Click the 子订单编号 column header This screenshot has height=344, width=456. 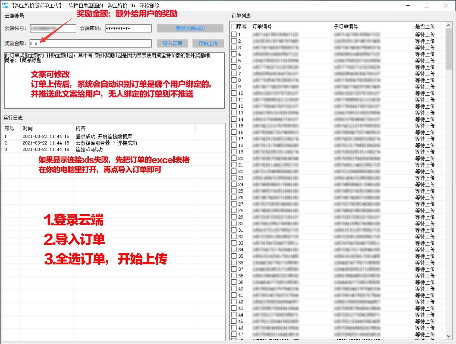coord(372,26)
